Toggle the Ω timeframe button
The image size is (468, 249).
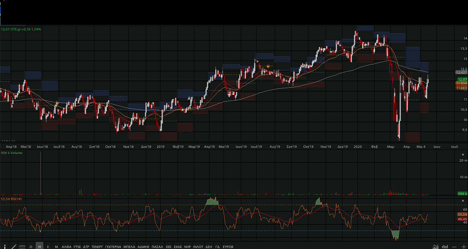click(x=31, y=246)
